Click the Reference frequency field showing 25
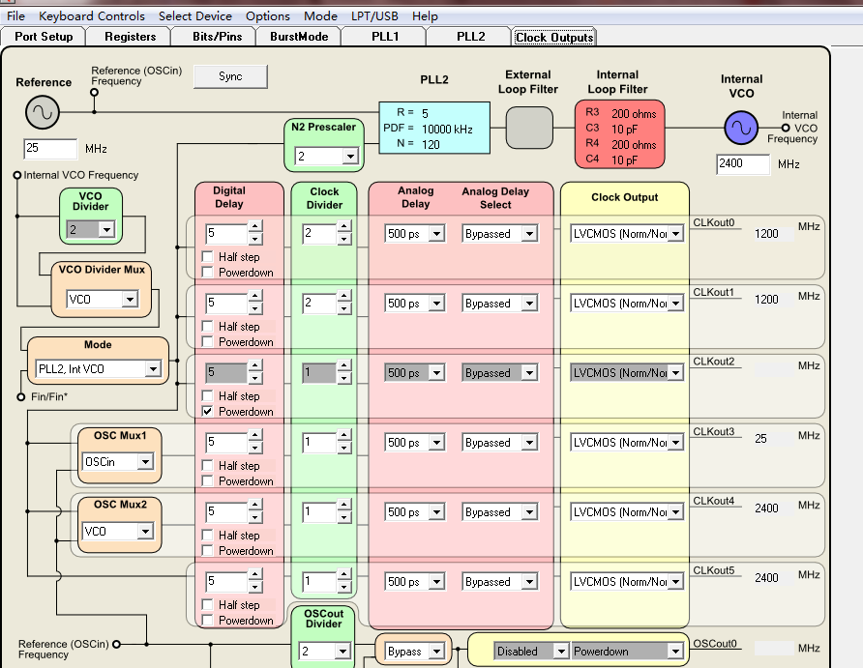 pyautogui.click(x=50, y=149)
